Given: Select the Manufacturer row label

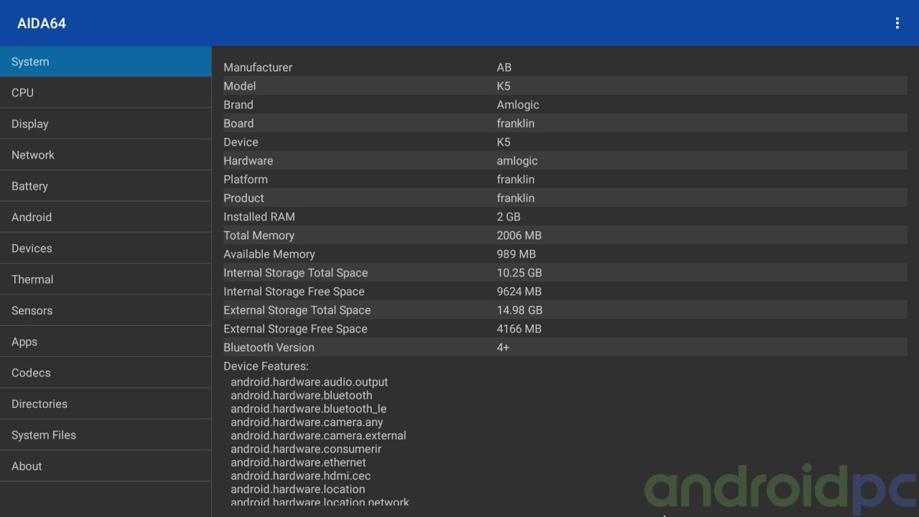Looking at the screenshot, I should pos(258,67).
